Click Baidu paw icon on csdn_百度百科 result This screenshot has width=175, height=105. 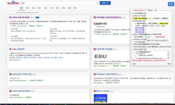[x=10, y=49]
